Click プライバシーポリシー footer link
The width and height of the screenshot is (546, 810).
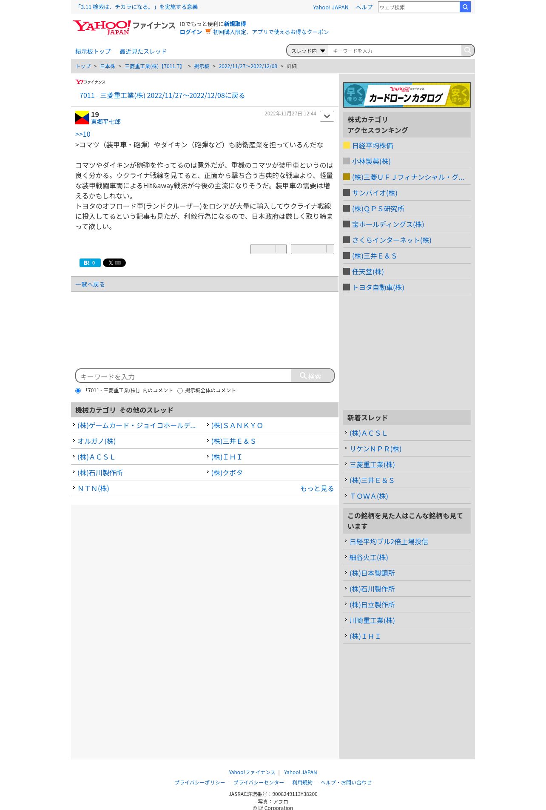(199, 782)
